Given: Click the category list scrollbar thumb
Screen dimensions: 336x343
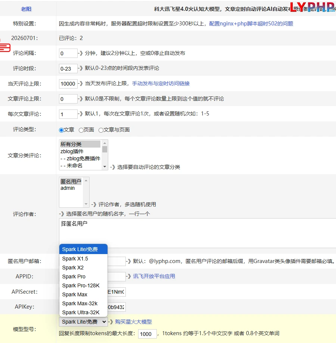Looking at the screenshot, I should tap(105, 149).
